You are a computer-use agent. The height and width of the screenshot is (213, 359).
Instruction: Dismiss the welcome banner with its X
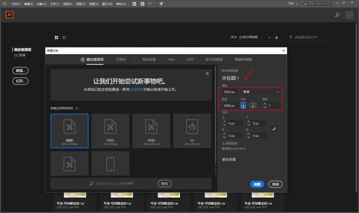207,73
